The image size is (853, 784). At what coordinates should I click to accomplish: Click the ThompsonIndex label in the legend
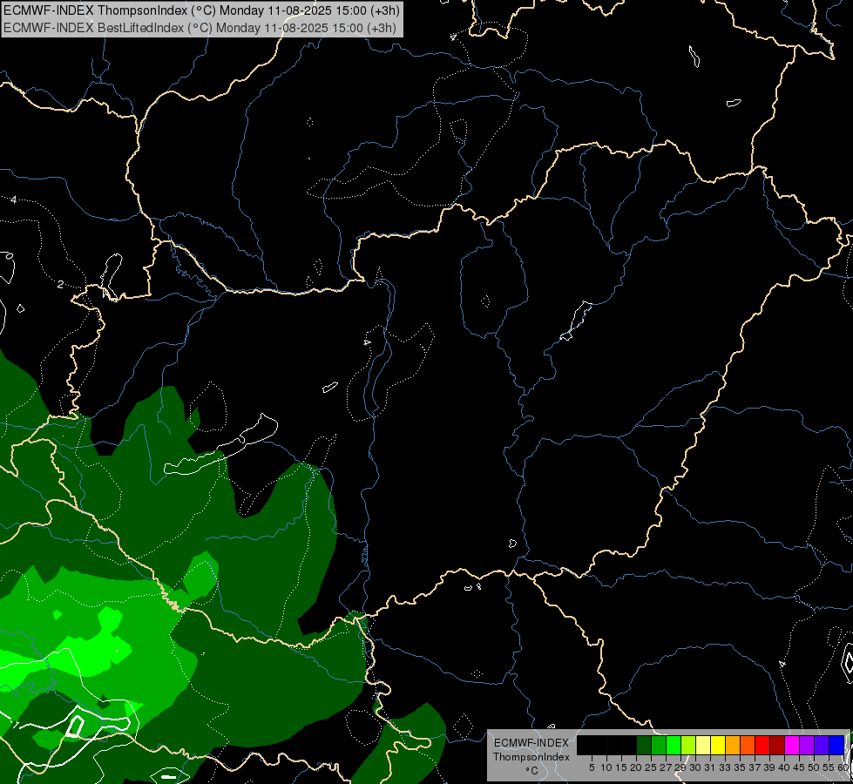point(531,757)
